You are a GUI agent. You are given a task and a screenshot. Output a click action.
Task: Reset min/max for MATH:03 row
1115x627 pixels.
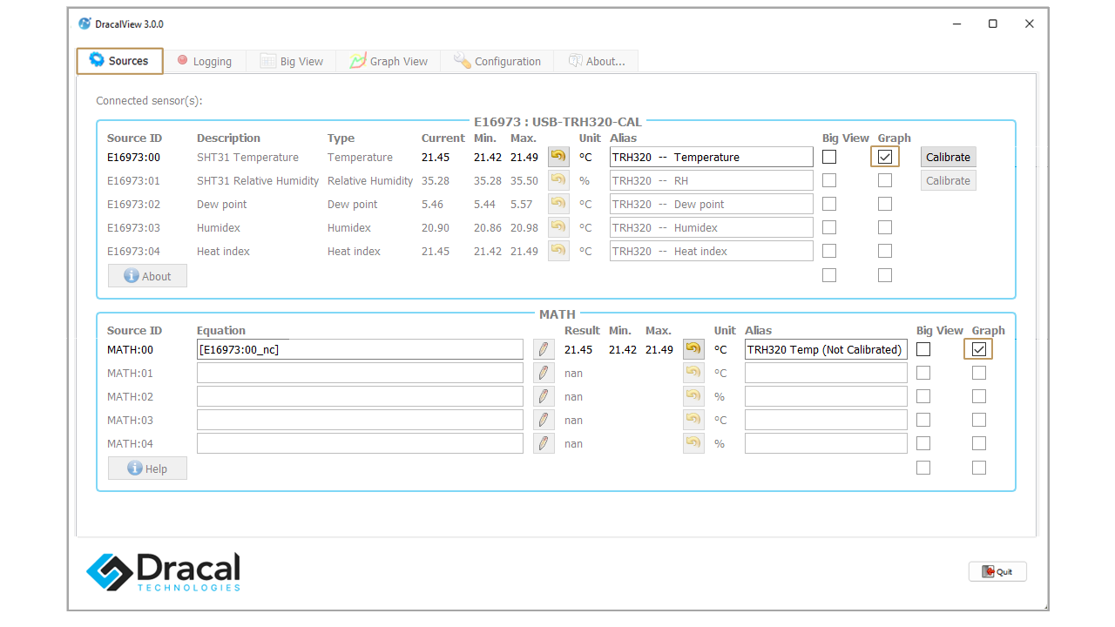(693, 420)
